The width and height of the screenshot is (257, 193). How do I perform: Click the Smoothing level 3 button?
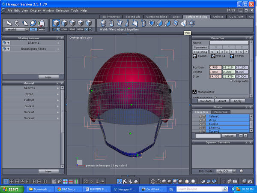point(226,51)
